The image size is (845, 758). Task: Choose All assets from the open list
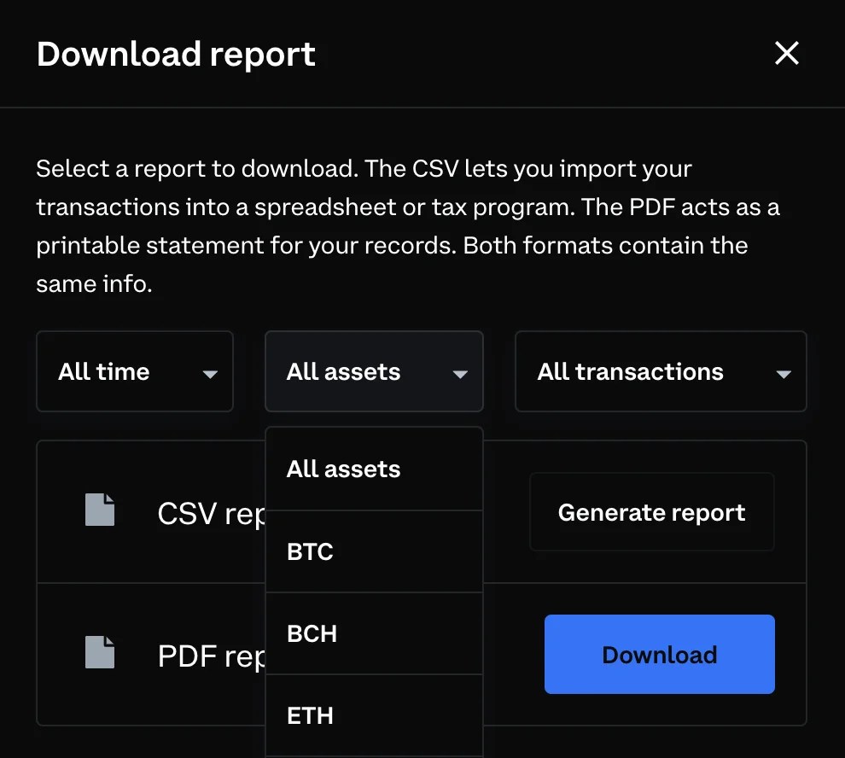click(x=374, y=469)
